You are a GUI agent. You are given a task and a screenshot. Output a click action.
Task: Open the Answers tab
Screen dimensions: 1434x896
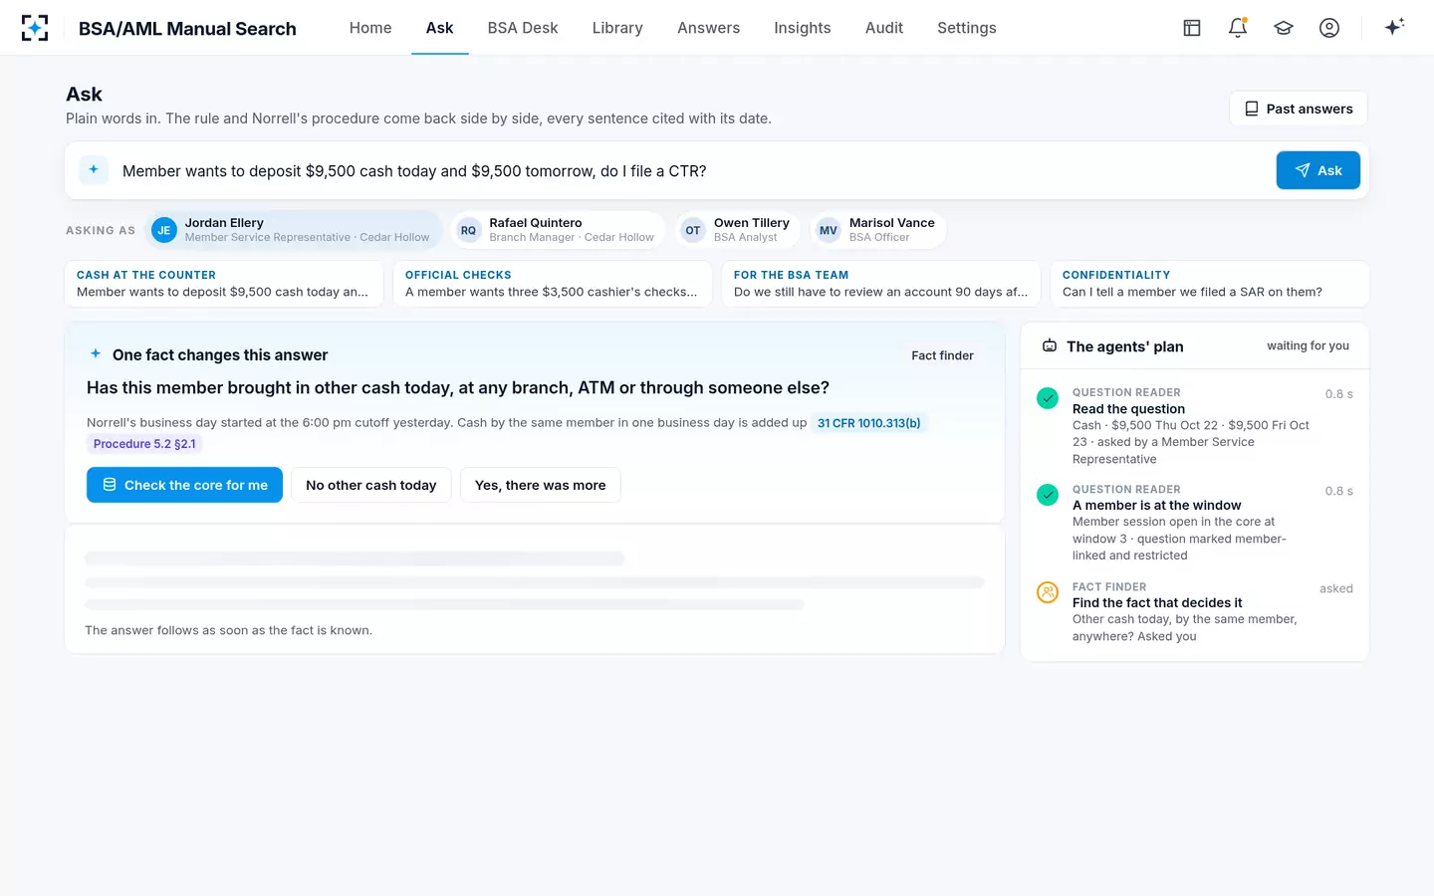coord(708,28)
